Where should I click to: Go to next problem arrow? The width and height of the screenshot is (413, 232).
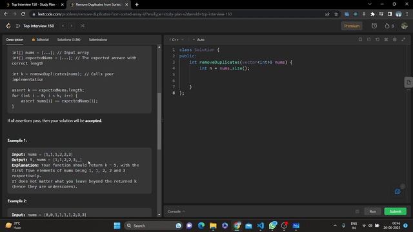click(72, 26)
